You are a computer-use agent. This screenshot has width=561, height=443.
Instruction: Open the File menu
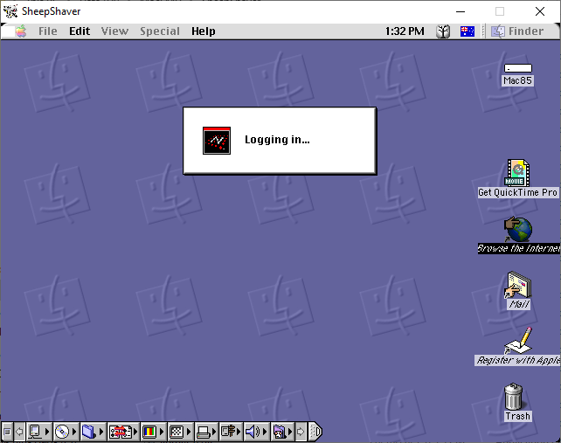point(47,31)
